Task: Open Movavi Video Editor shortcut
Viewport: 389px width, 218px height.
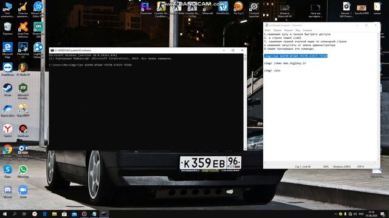Action: pyautogui.click(x=38, y=10)
